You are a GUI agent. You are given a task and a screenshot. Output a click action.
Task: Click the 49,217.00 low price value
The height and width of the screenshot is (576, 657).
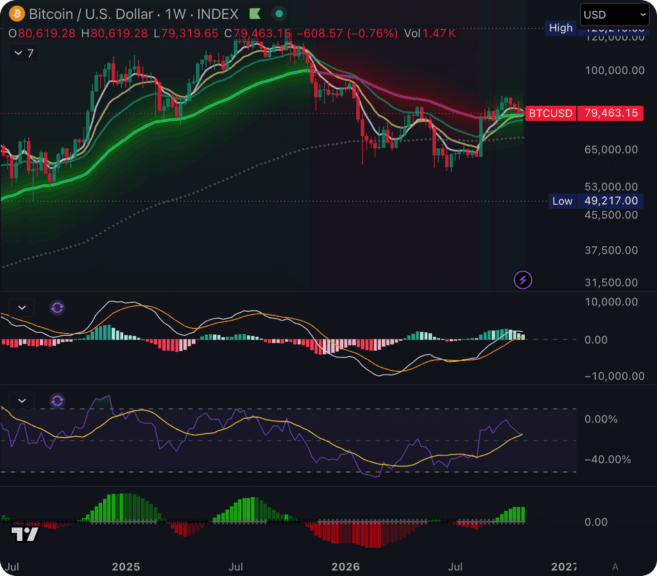click(611, 201)
